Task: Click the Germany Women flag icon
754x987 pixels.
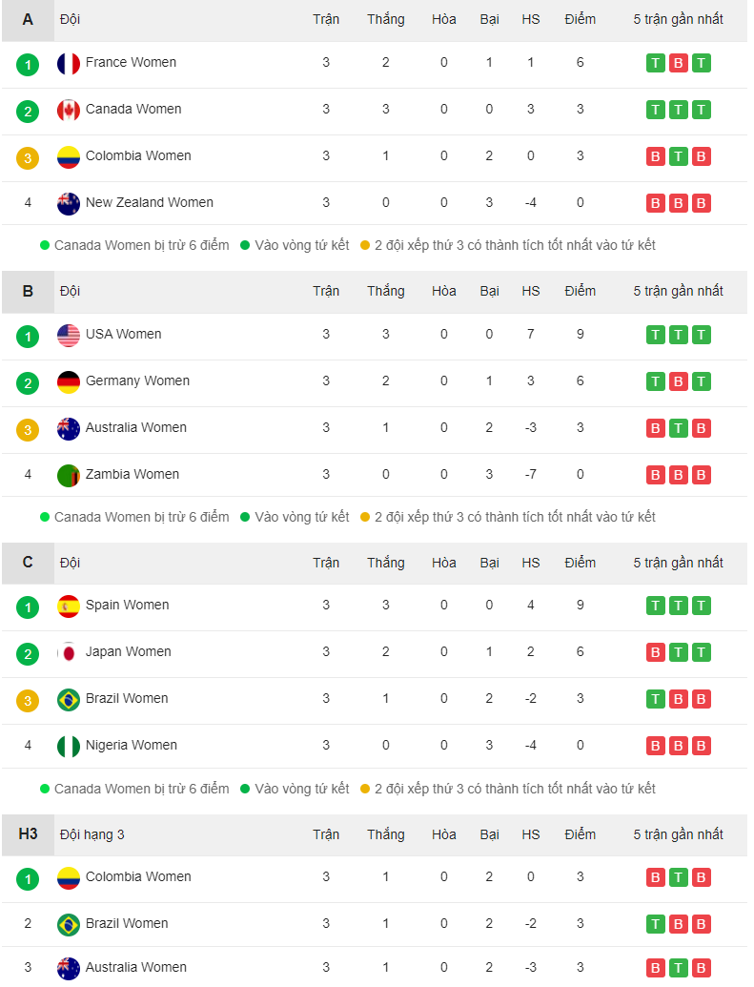Action: point(68,382)
